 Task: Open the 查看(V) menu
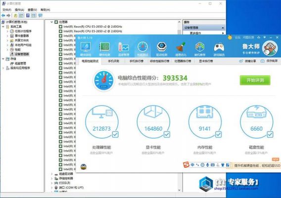[32, 10]
